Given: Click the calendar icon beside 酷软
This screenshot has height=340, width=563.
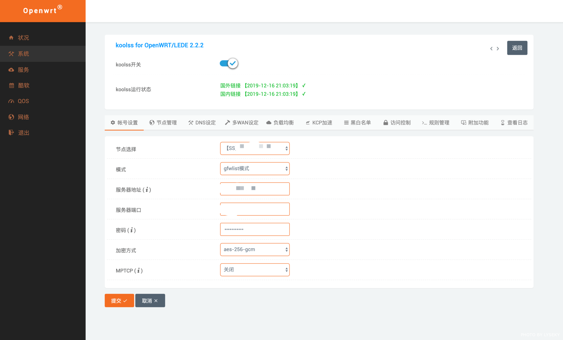Looking at the screenshot, I should [11, 86].
